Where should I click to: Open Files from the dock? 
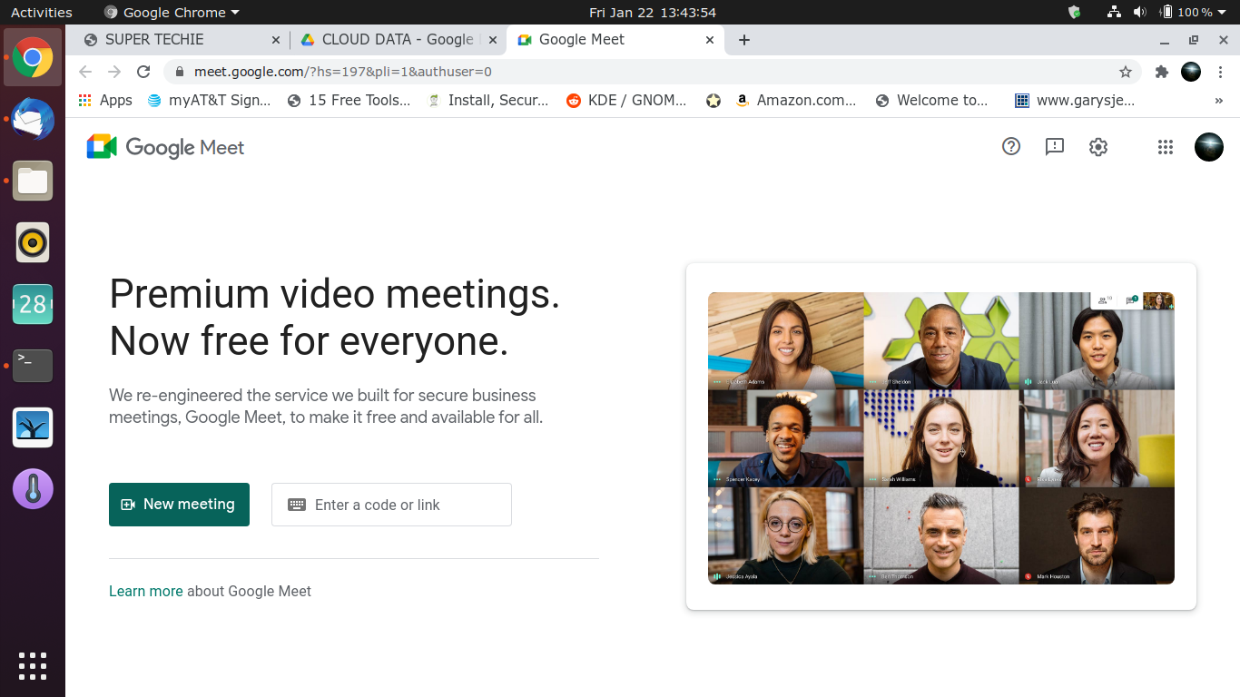click(x=33, y=181)
